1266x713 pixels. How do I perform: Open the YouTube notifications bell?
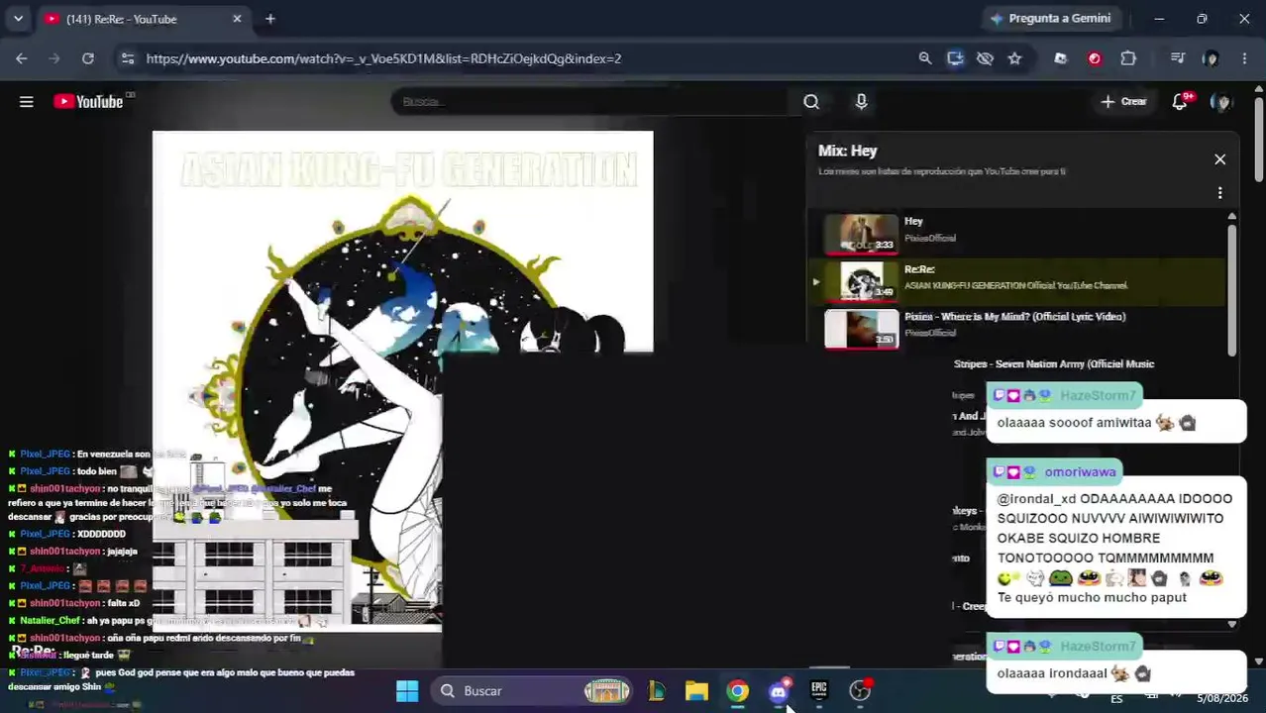(x=1180, y=101)
